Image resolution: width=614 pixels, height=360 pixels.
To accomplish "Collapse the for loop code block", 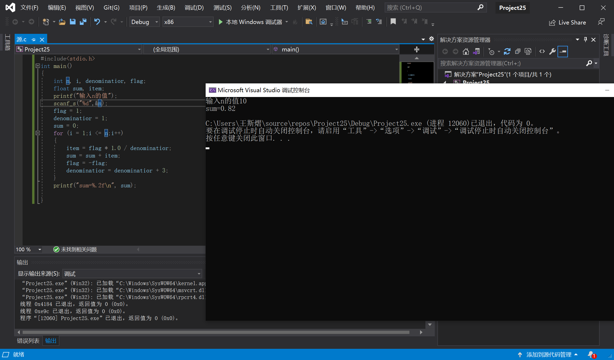I will (x=38, y=133).
